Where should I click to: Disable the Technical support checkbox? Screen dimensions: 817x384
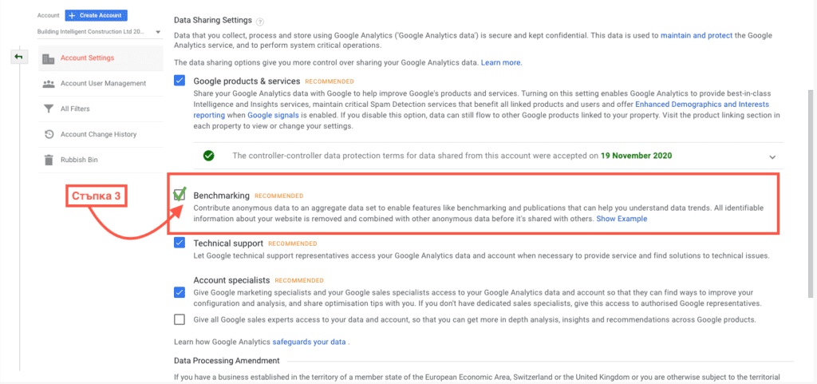point(180,243)
